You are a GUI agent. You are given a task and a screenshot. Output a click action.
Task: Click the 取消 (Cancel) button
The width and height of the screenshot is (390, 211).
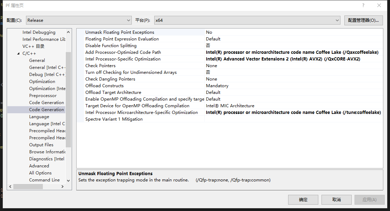pyautogui.click(x=337, y=199)
